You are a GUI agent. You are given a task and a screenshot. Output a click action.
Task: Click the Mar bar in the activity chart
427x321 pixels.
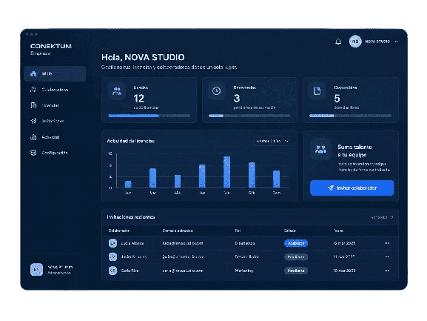[152, 178]
